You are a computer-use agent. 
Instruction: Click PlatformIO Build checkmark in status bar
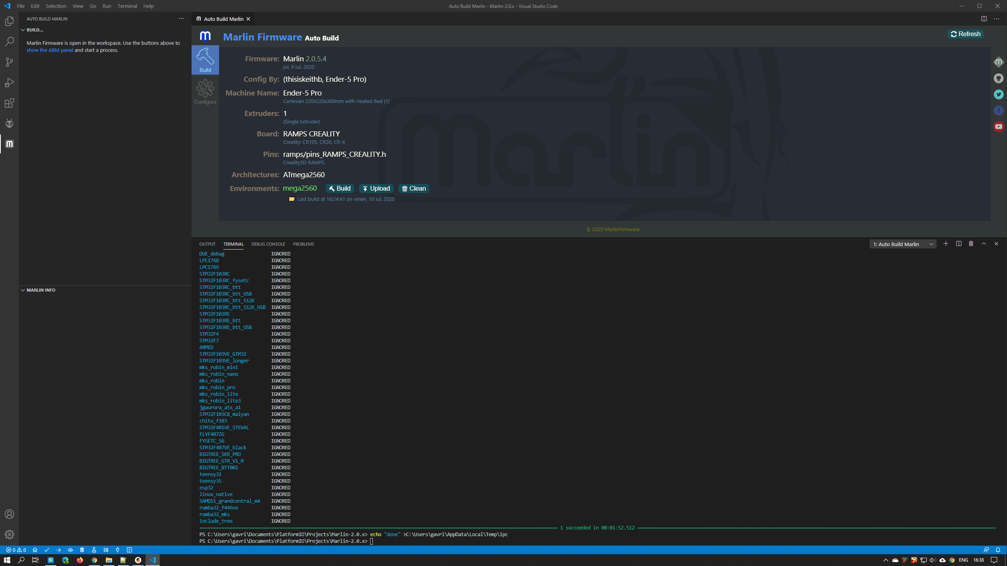click(x=47, y=550)
